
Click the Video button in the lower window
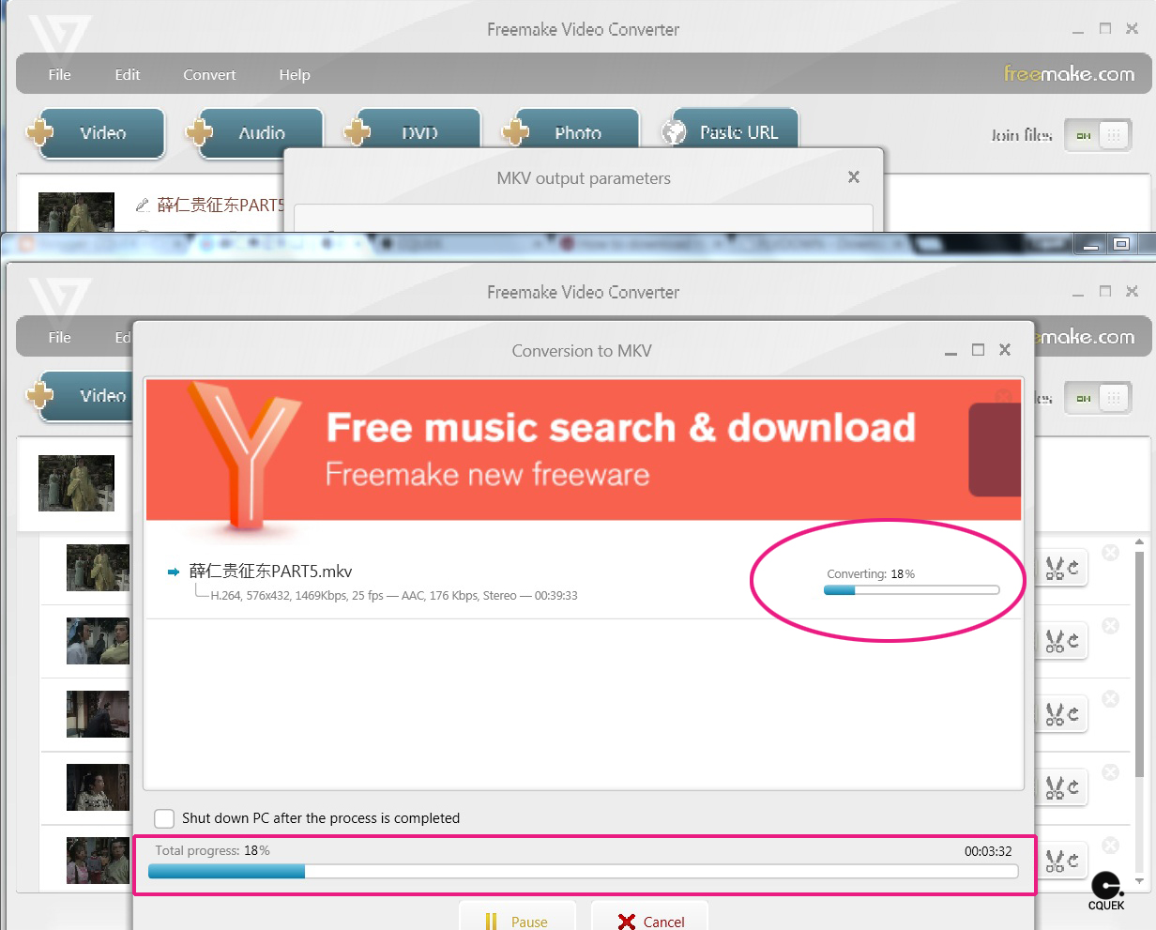coord(80,396)
